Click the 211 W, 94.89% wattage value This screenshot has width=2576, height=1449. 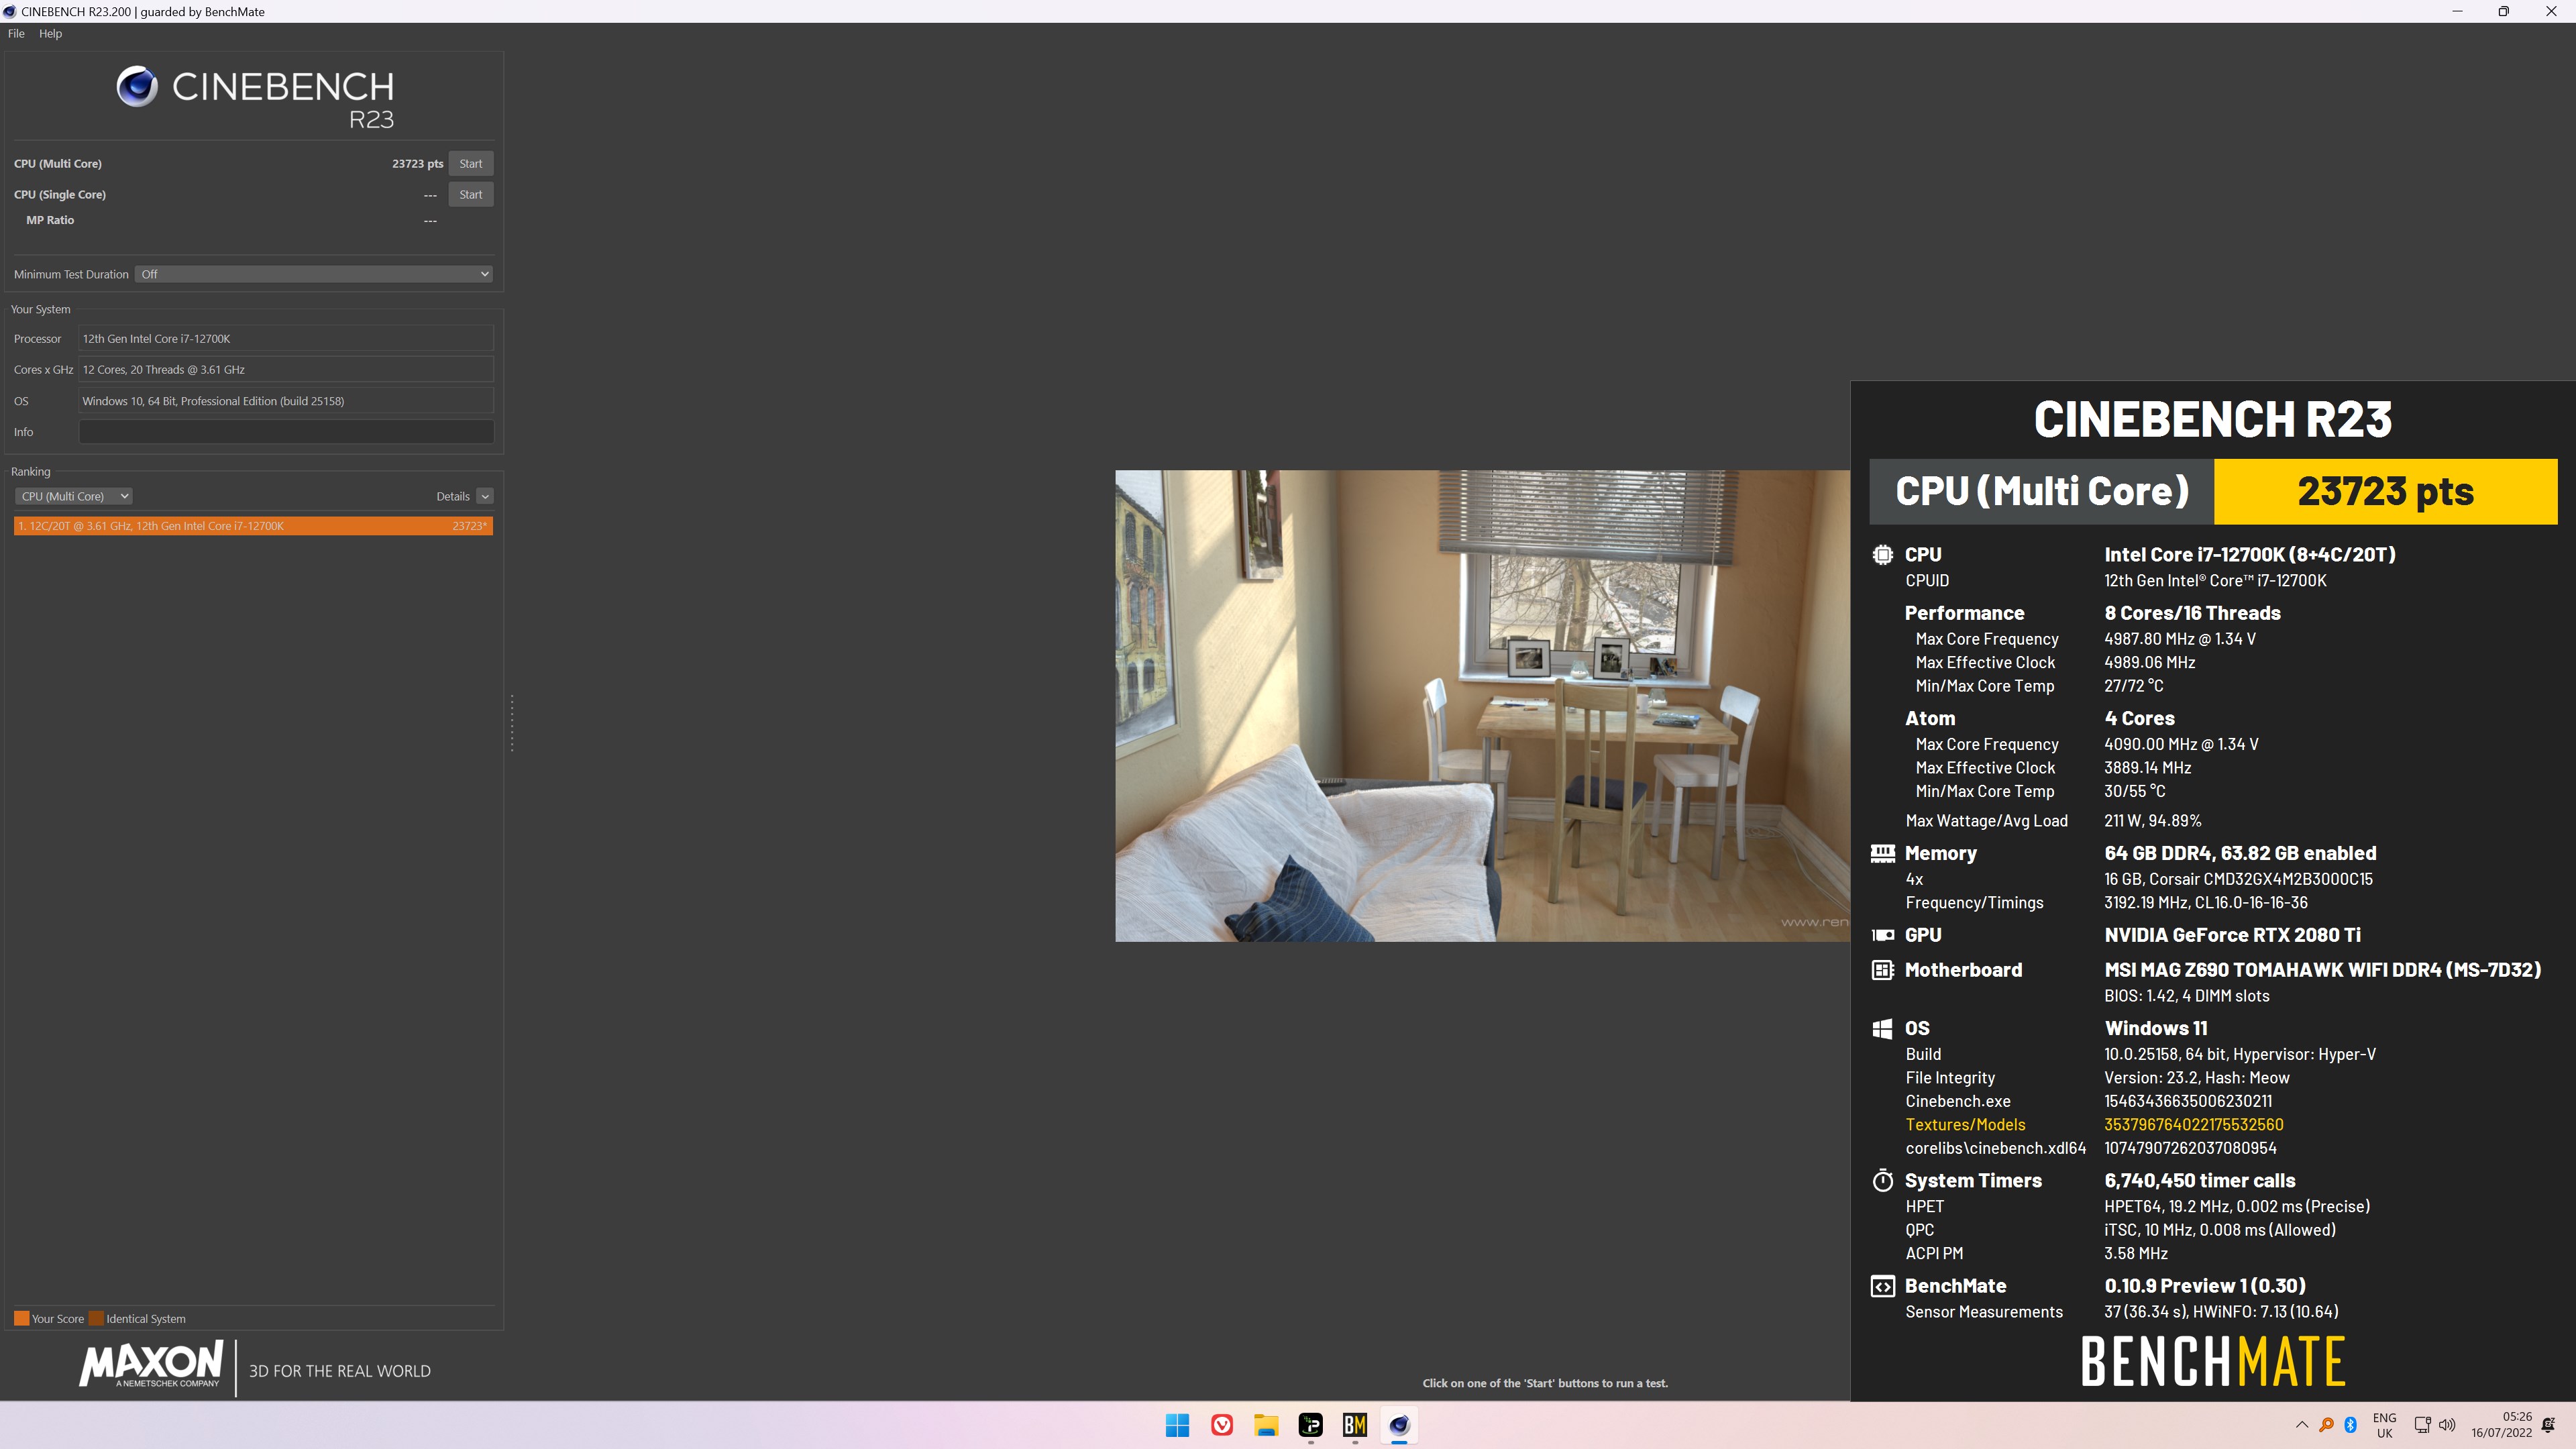pos(2152,821)
